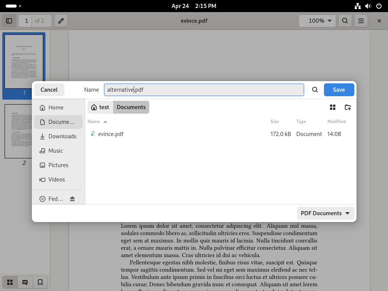Open the GNOME Activities overview

pyautogui.click(x=13, y=6)
